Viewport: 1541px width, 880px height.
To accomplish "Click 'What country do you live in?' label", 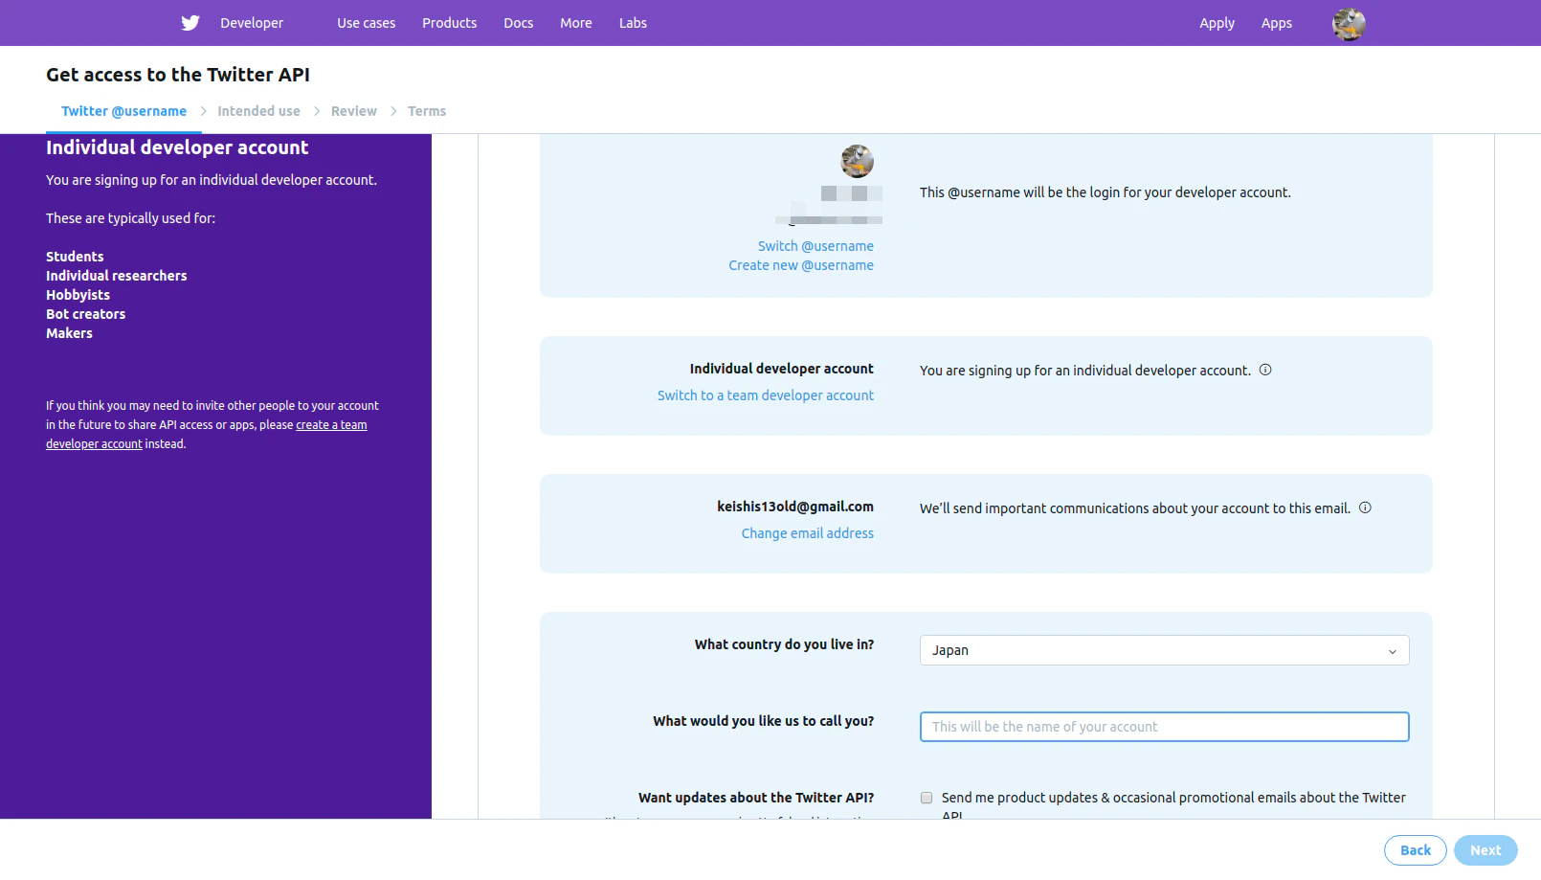I will [784, 644].
